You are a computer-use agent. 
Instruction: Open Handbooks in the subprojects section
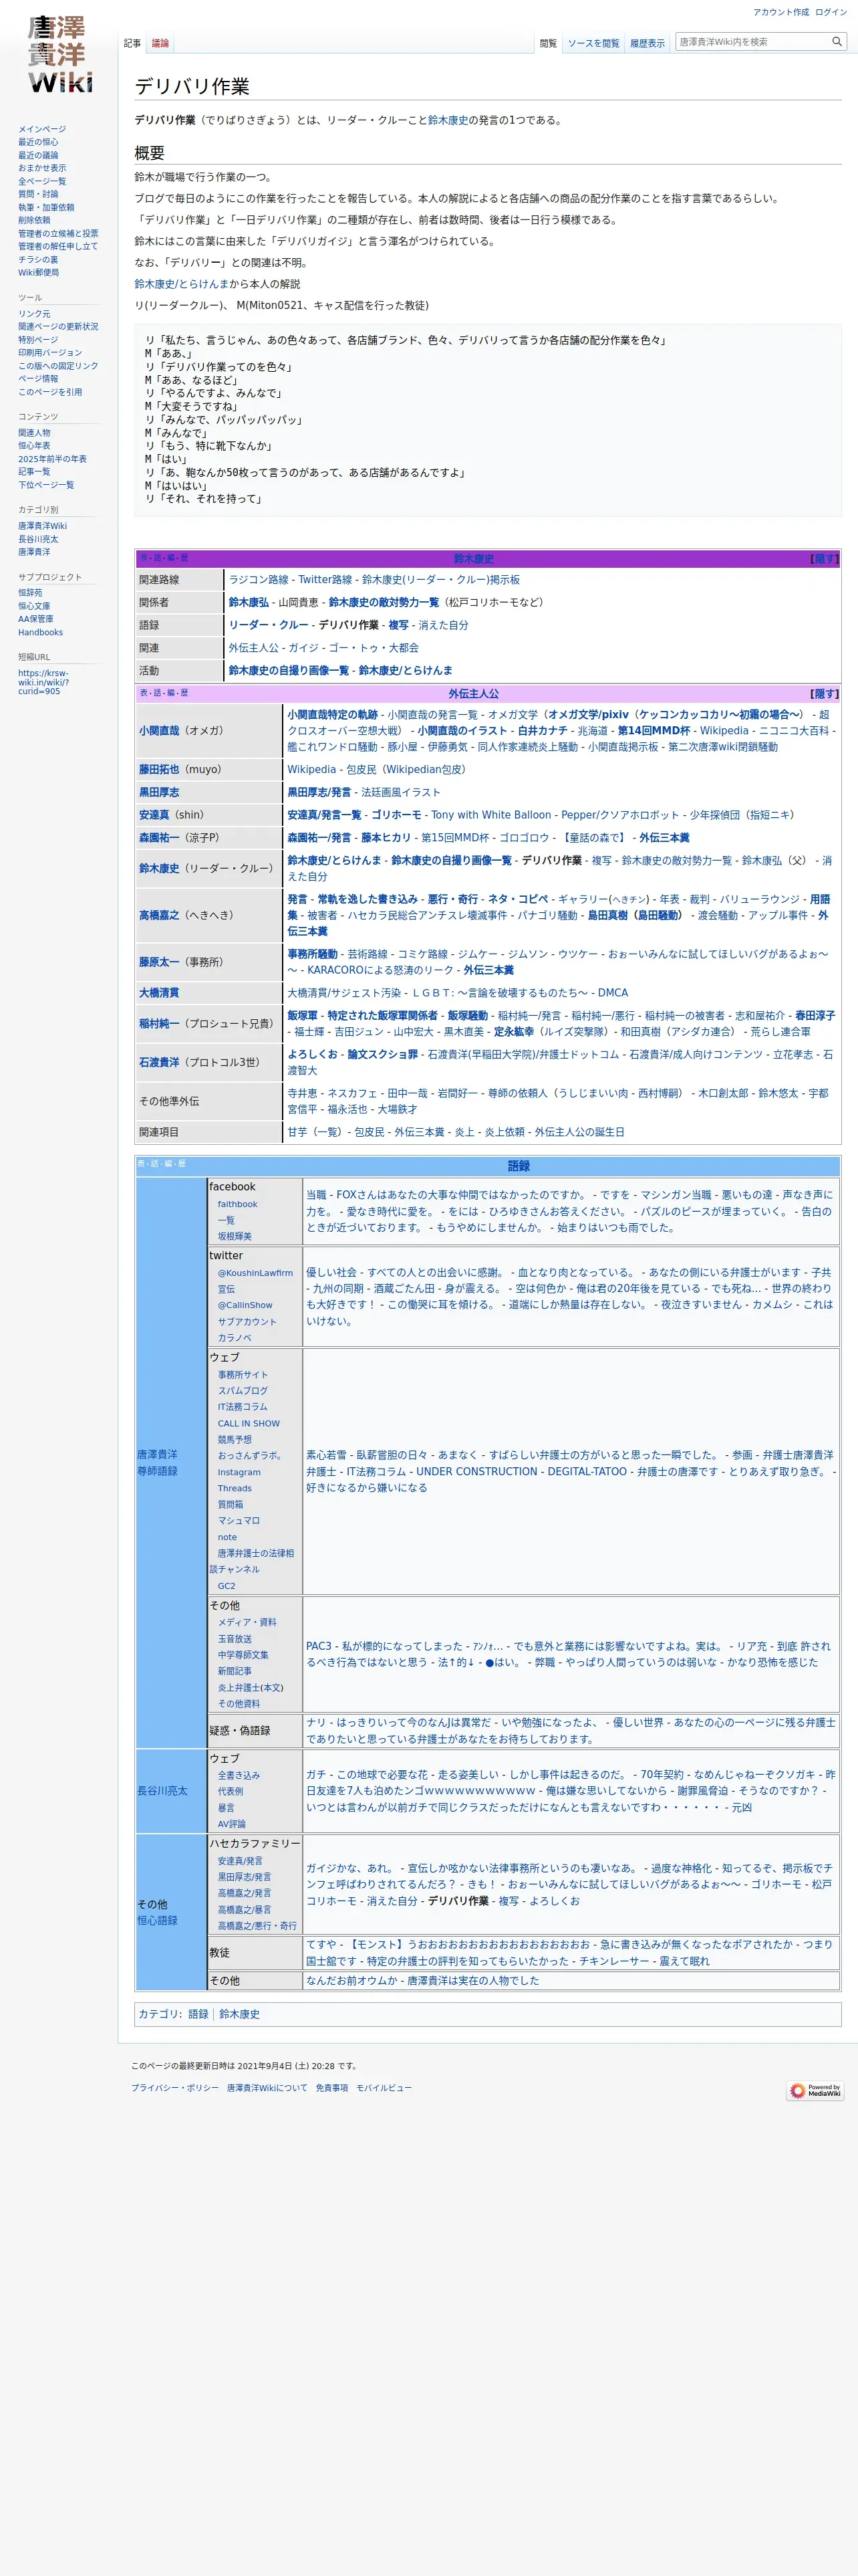point(40,632)
